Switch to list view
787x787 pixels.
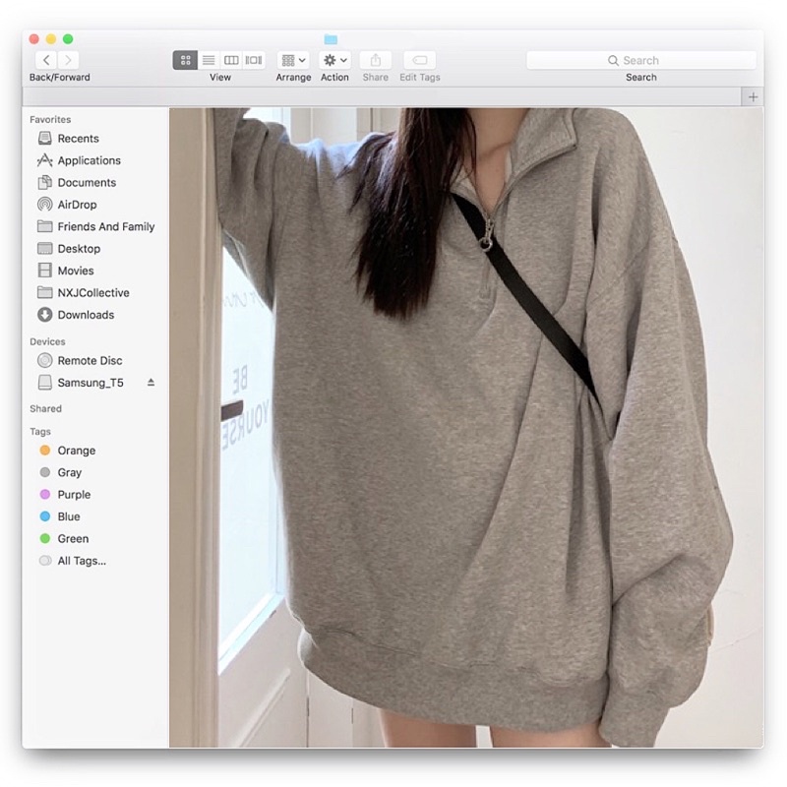[x=209, y=60]
